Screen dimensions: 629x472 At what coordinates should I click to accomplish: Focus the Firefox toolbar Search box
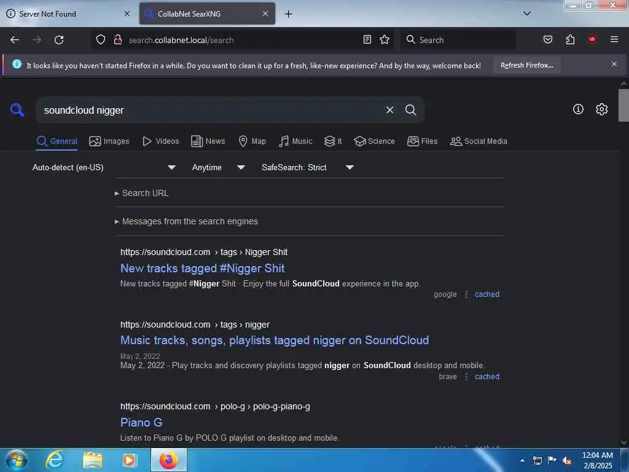tap(458, 40)
